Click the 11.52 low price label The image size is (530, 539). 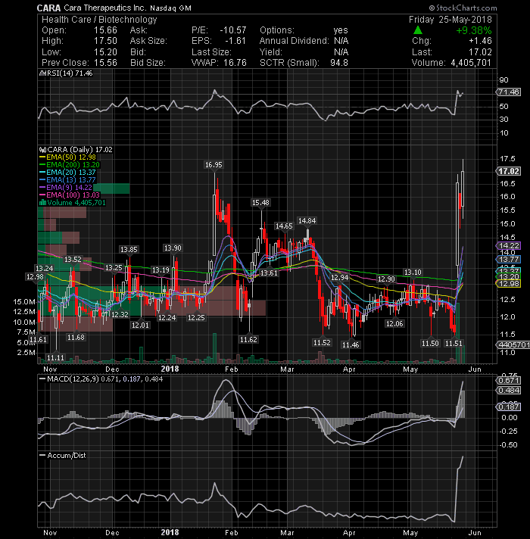[322, 343]
